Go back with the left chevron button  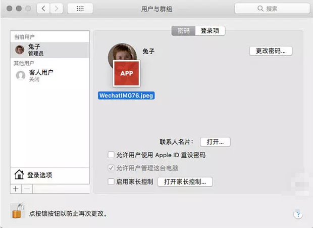coord(43,9)
